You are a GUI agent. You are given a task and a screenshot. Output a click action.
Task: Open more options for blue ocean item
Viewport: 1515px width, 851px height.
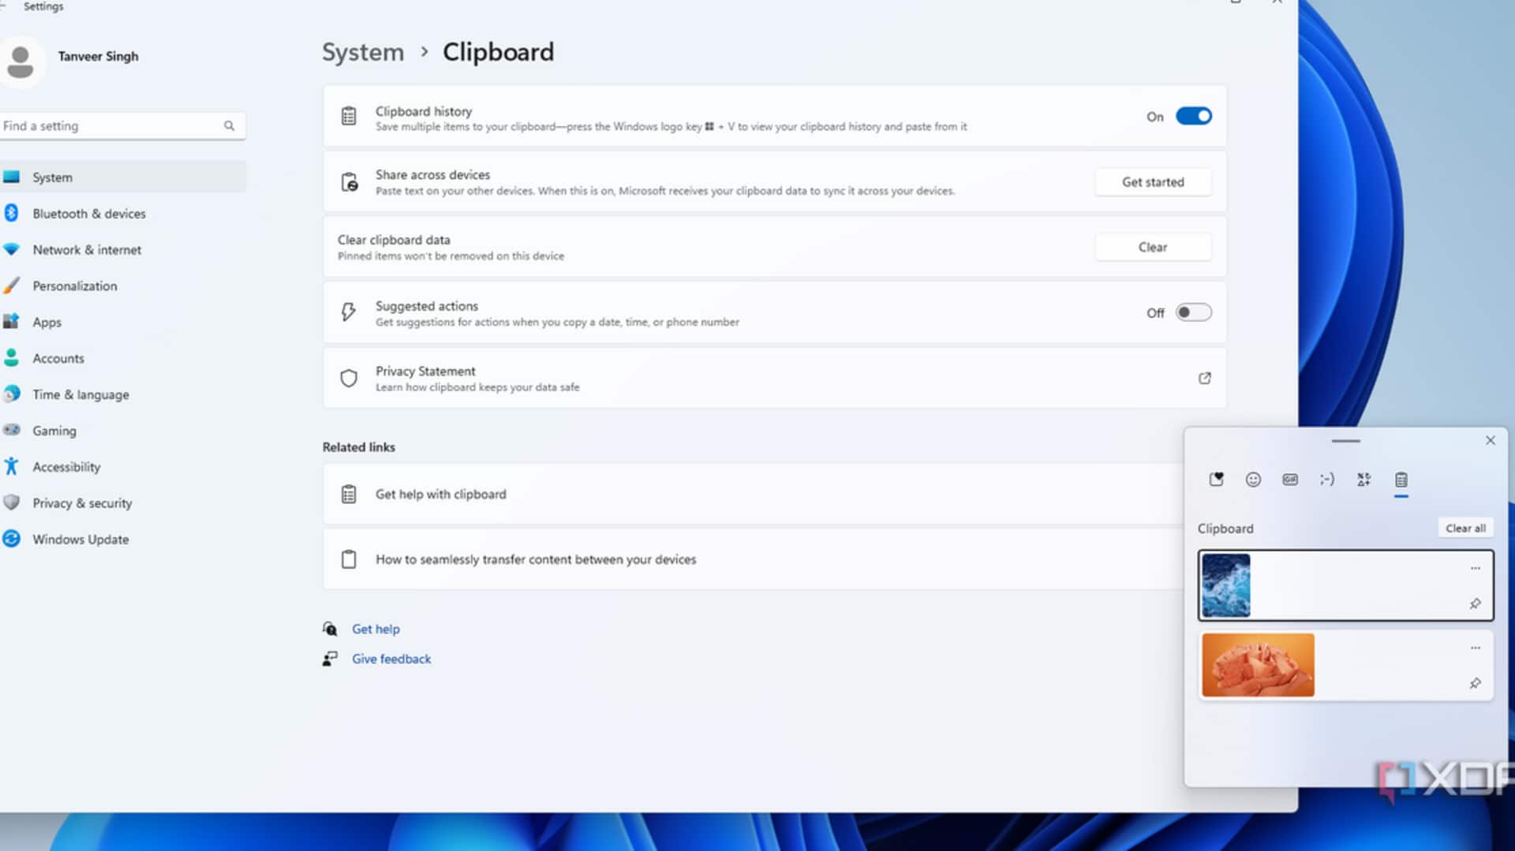point(1475,569)
